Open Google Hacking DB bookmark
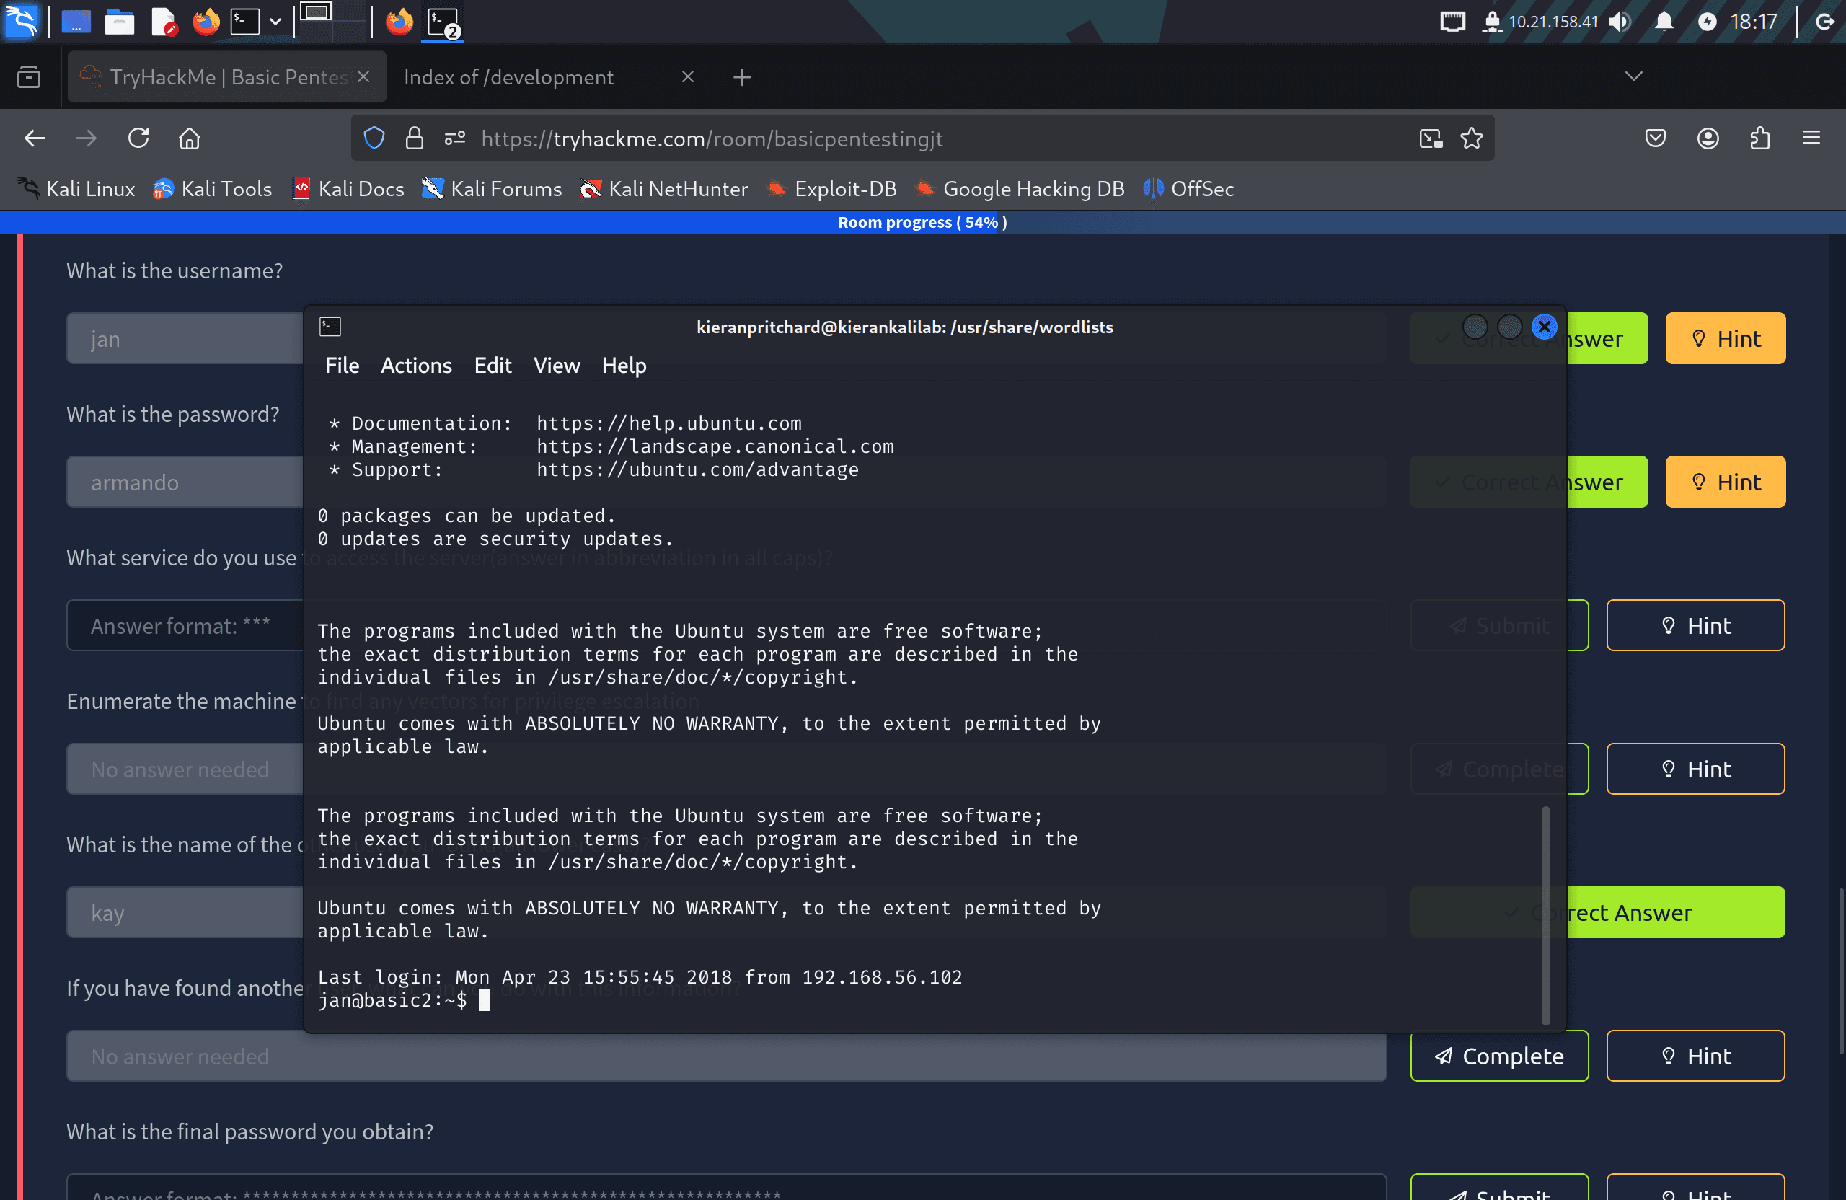 1019,188
